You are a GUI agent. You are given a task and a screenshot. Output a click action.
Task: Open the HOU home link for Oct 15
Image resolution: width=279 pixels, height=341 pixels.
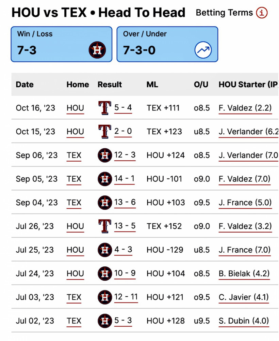click(75, 132)
